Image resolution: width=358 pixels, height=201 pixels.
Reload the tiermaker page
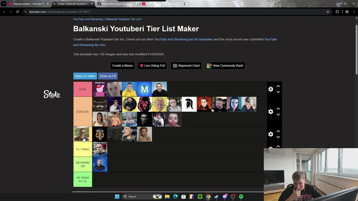[x=17, y=12]
